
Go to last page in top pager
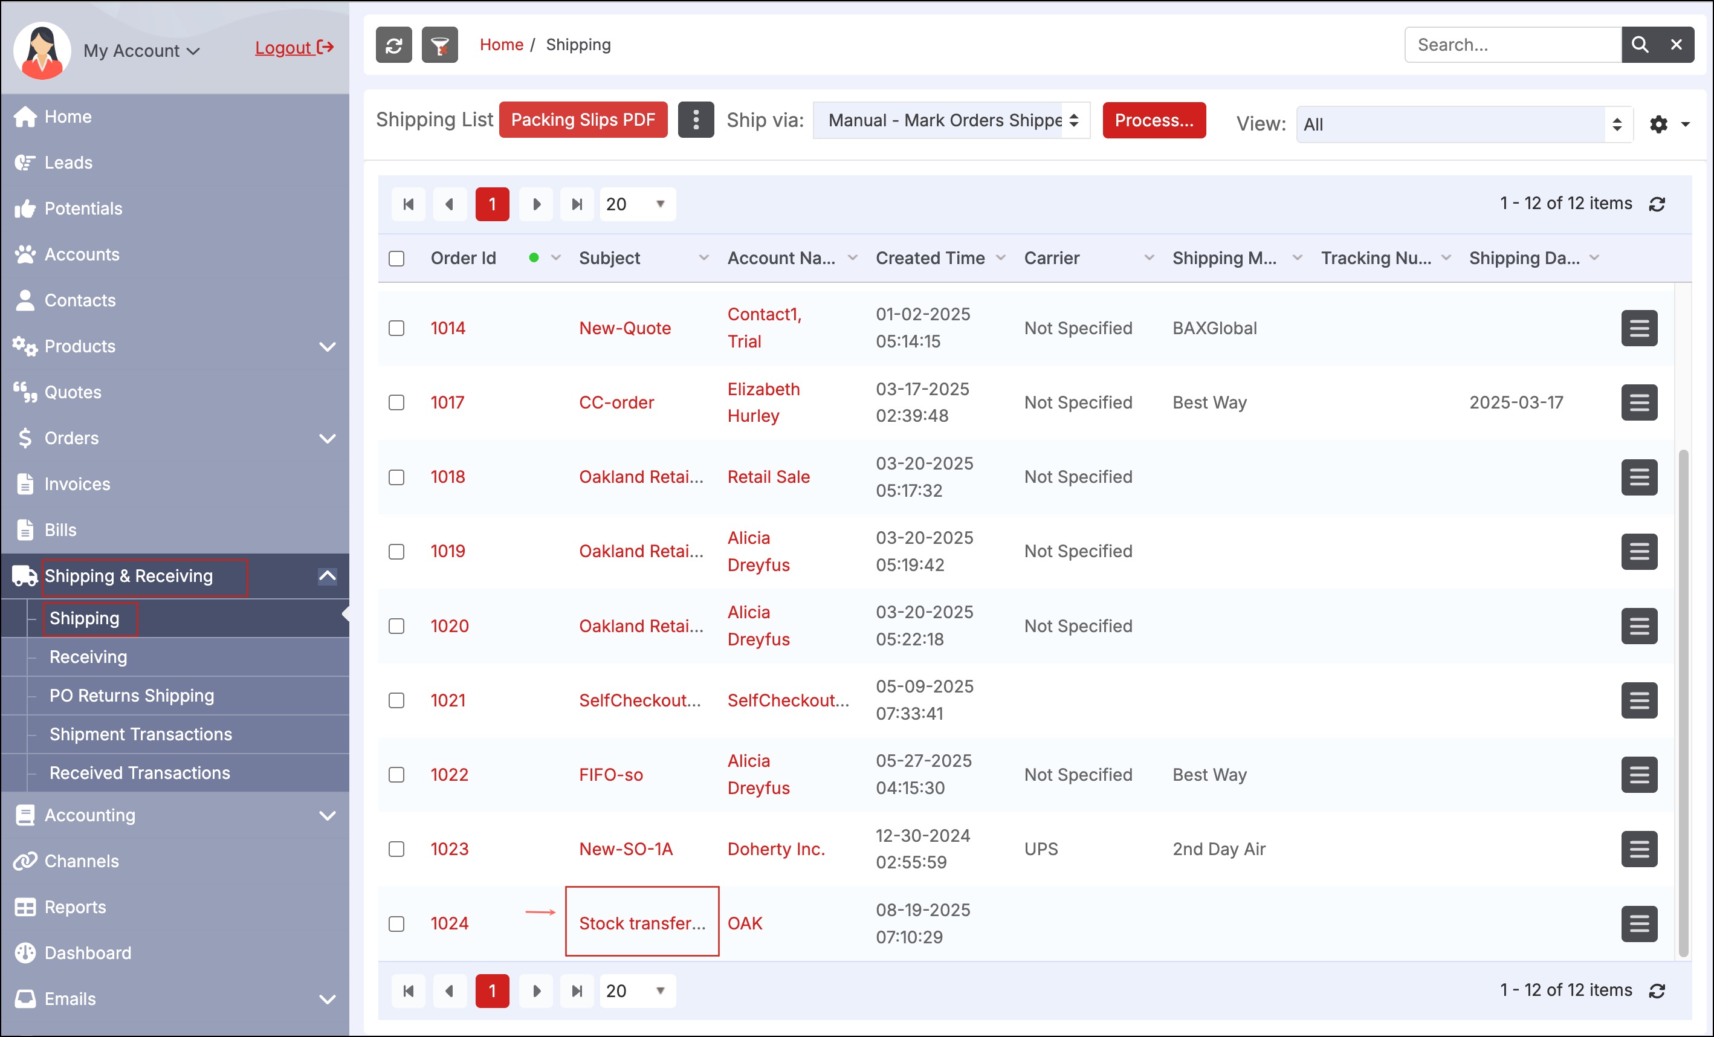[x=577, y=204]
